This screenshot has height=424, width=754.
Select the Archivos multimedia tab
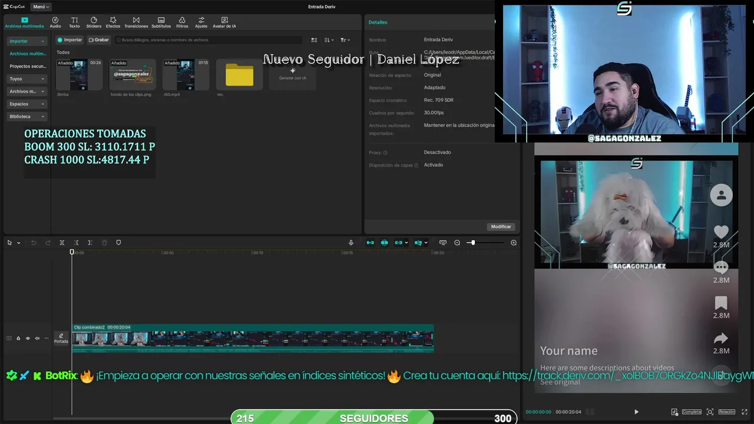coord(24,22)
